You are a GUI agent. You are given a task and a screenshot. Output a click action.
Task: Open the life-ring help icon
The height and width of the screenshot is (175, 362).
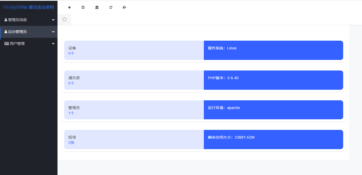click(83, 7)
